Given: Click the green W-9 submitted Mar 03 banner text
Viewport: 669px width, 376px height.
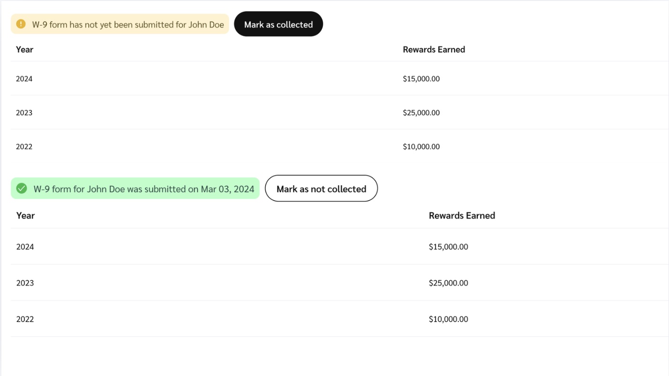Looking at the screenshot, I should pyautogui.click(x=144, y=189).
